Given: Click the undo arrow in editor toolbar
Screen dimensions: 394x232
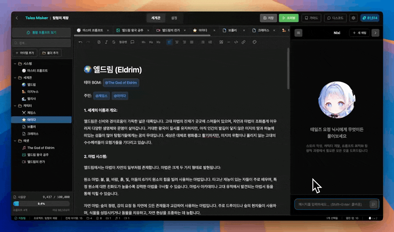Looking at the screenshot, I should (80, 42).
